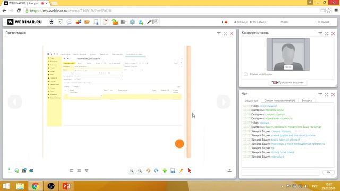Go to next slide arrow
Image resolution: width=340 pixels, height=191 pixels.
223,101
